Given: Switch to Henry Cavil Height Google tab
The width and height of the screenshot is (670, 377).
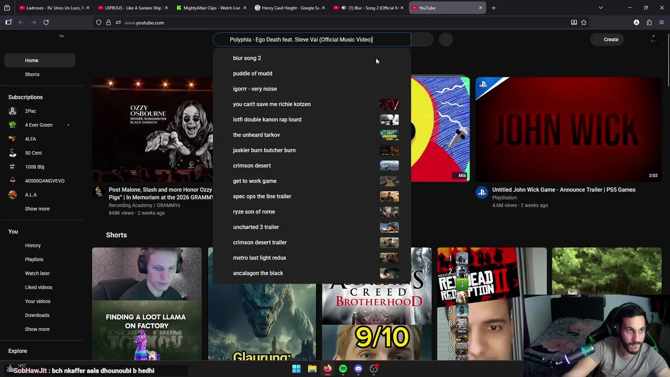Looking at the screenshot, I should point(290,8).
